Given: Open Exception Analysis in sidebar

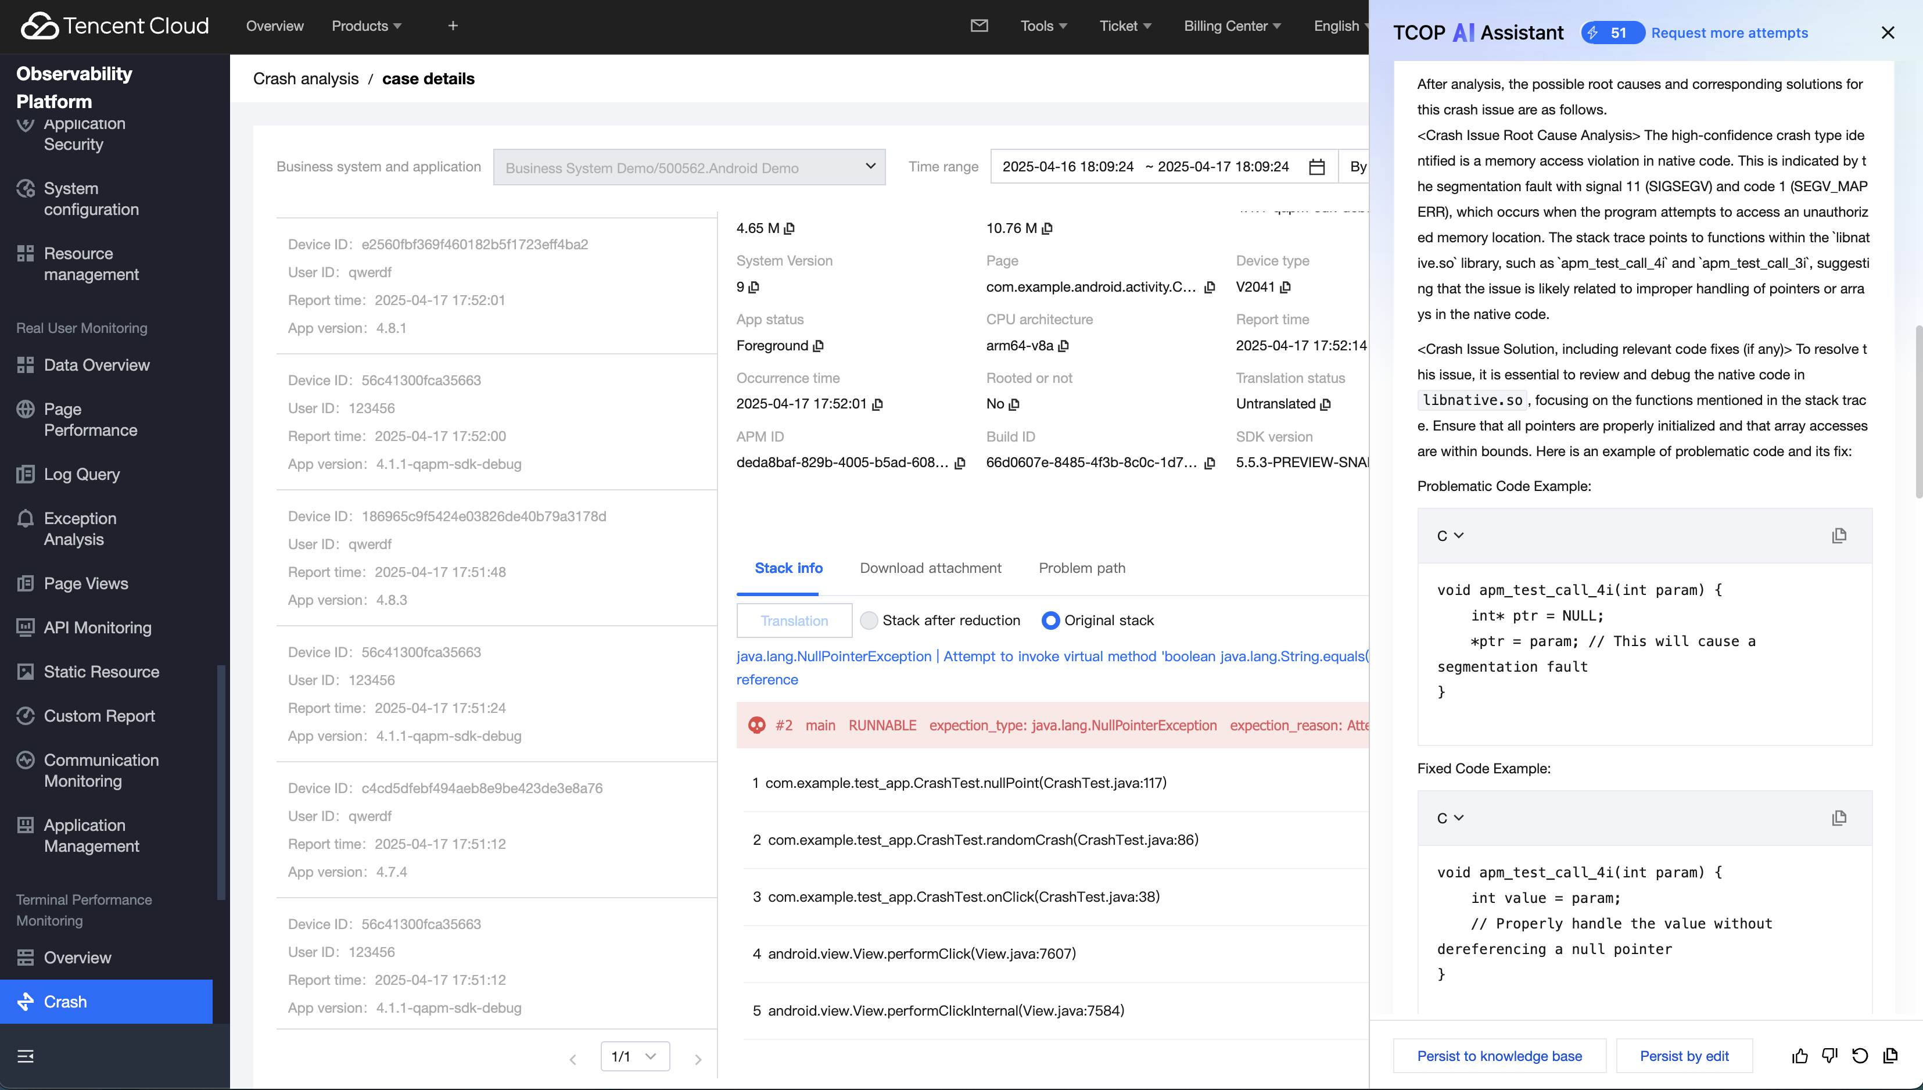Looking at the screenshot, I should coord(80,529).
